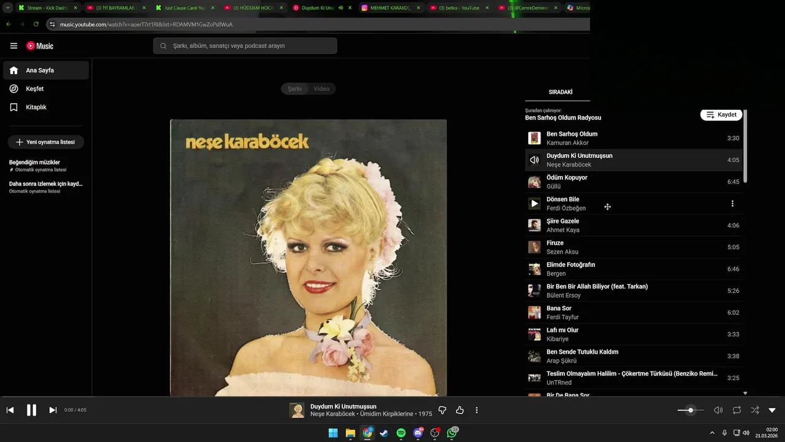Switch to HÜDDAM HOCA tab

click(253, 8)
